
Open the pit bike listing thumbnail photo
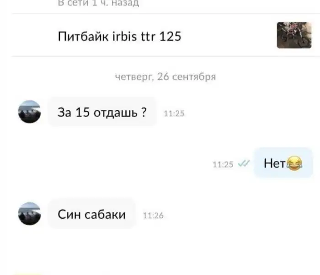[294, 35]
